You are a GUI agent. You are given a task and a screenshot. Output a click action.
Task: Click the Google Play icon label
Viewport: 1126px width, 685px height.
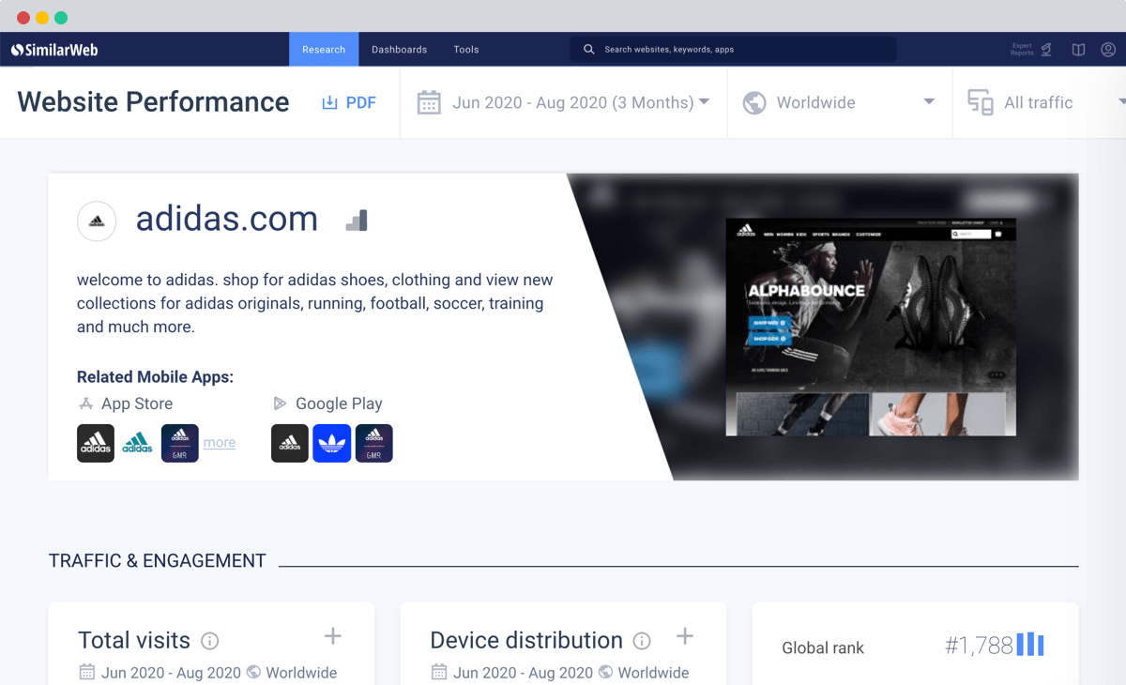[327, 403]
